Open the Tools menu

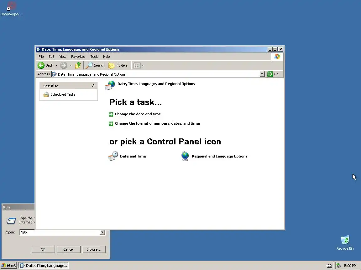[x=94, y=57]
